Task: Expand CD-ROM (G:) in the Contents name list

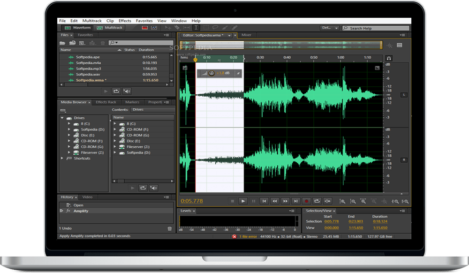Action: 115,135
